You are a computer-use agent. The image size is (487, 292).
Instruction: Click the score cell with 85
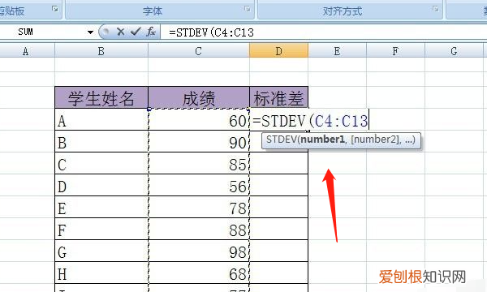tap(199, 164)
